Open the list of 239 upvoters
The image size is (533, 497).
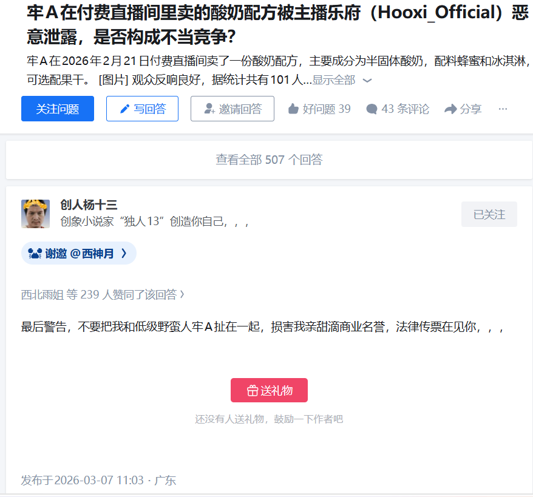[103, 294]
